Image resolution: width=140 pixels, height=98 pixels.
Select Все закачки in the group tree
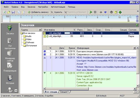coord(28,33)
